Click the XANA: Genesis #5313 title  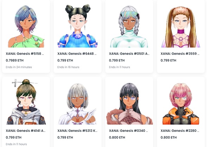pyautogui.click(x=77, y=131)
